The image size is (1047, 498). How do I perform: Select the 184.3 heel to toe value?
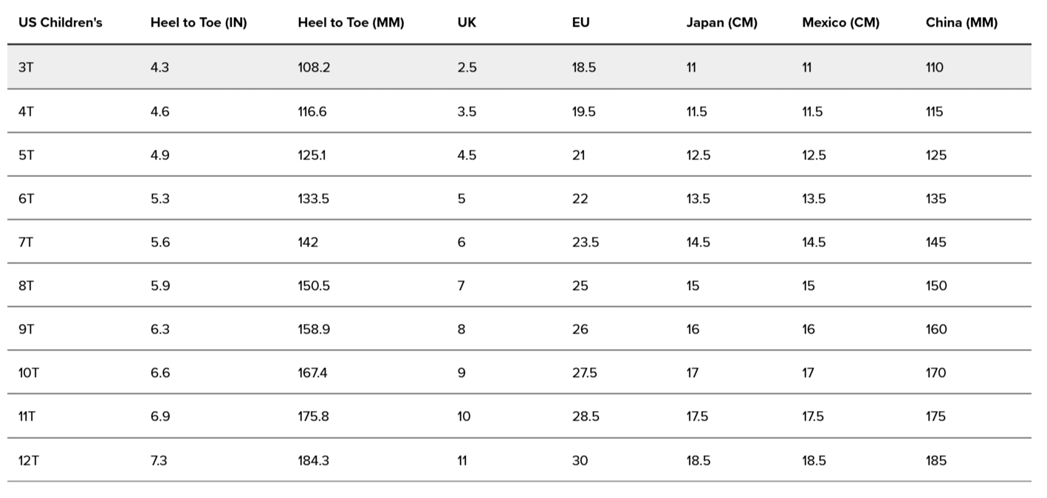point(313,460)
